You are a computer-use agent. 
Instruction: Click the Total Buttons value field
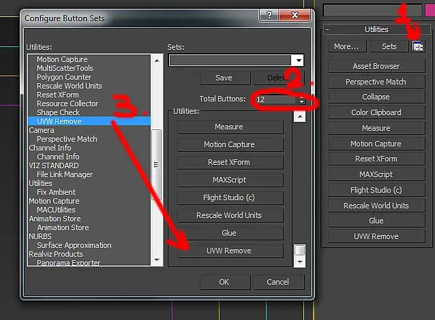[275, 99]
